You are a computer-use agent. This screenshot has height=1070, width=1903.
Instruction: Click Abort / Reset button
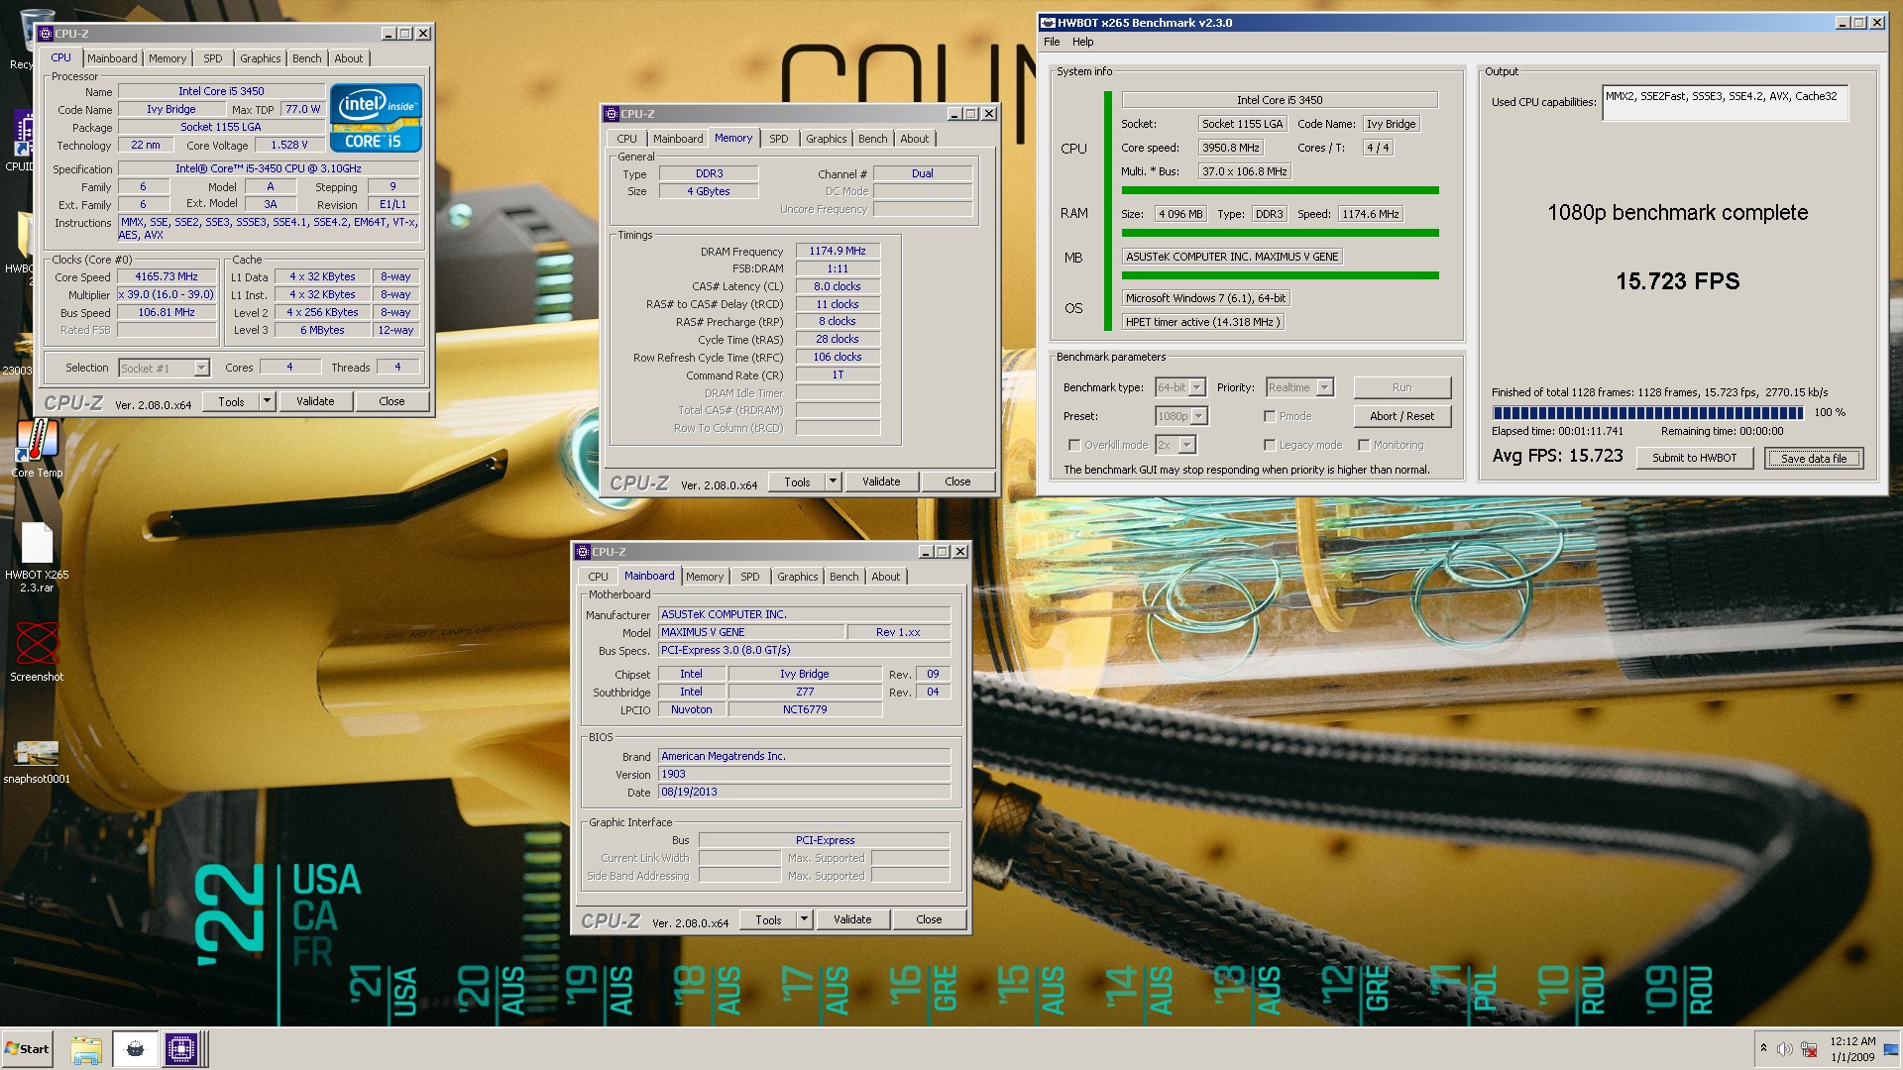(1401, 416)
